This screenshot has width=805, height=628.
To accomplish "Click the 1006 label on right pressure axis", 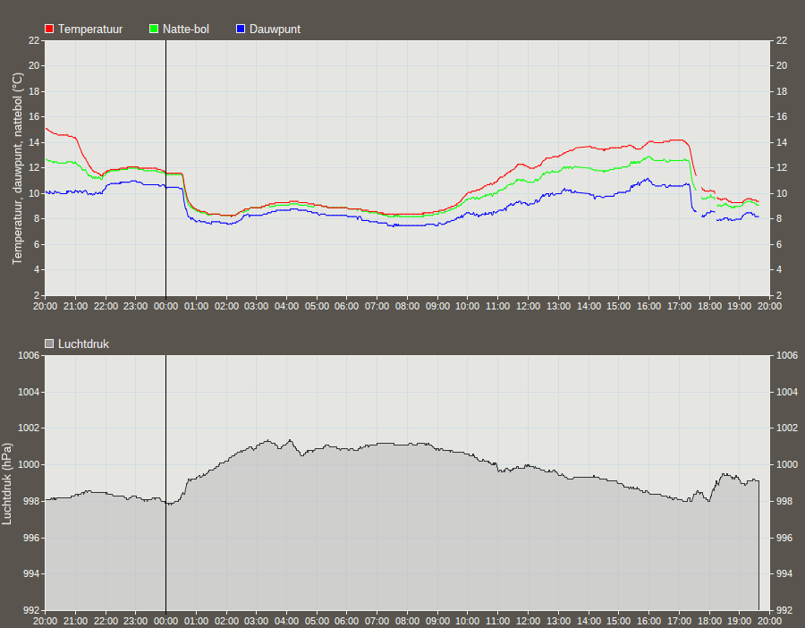I will [787, 355].
